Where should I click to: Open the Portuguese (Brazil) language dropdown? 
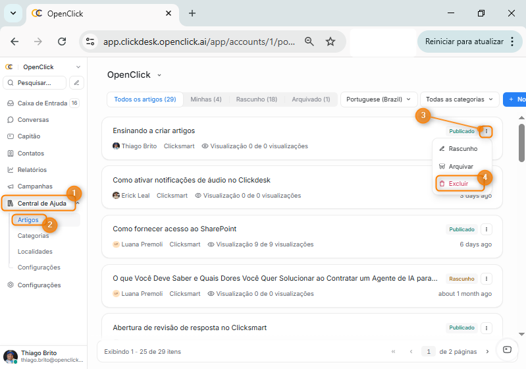[x=379, y=99]
